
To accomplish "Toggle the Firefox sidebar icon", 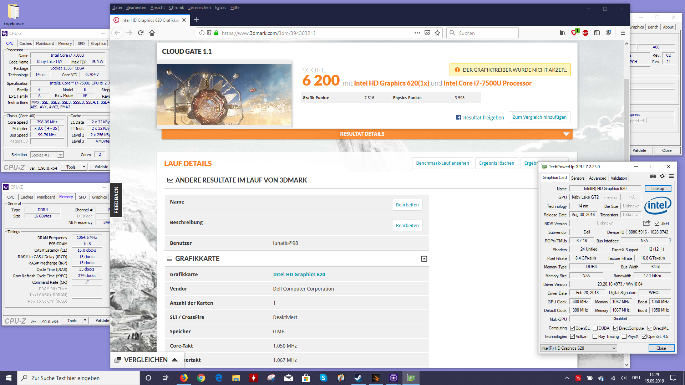I will (597, 33).
